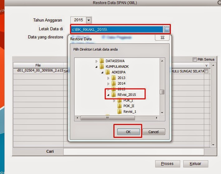
Task: Click the Proses button
Action: pos(167,164)
